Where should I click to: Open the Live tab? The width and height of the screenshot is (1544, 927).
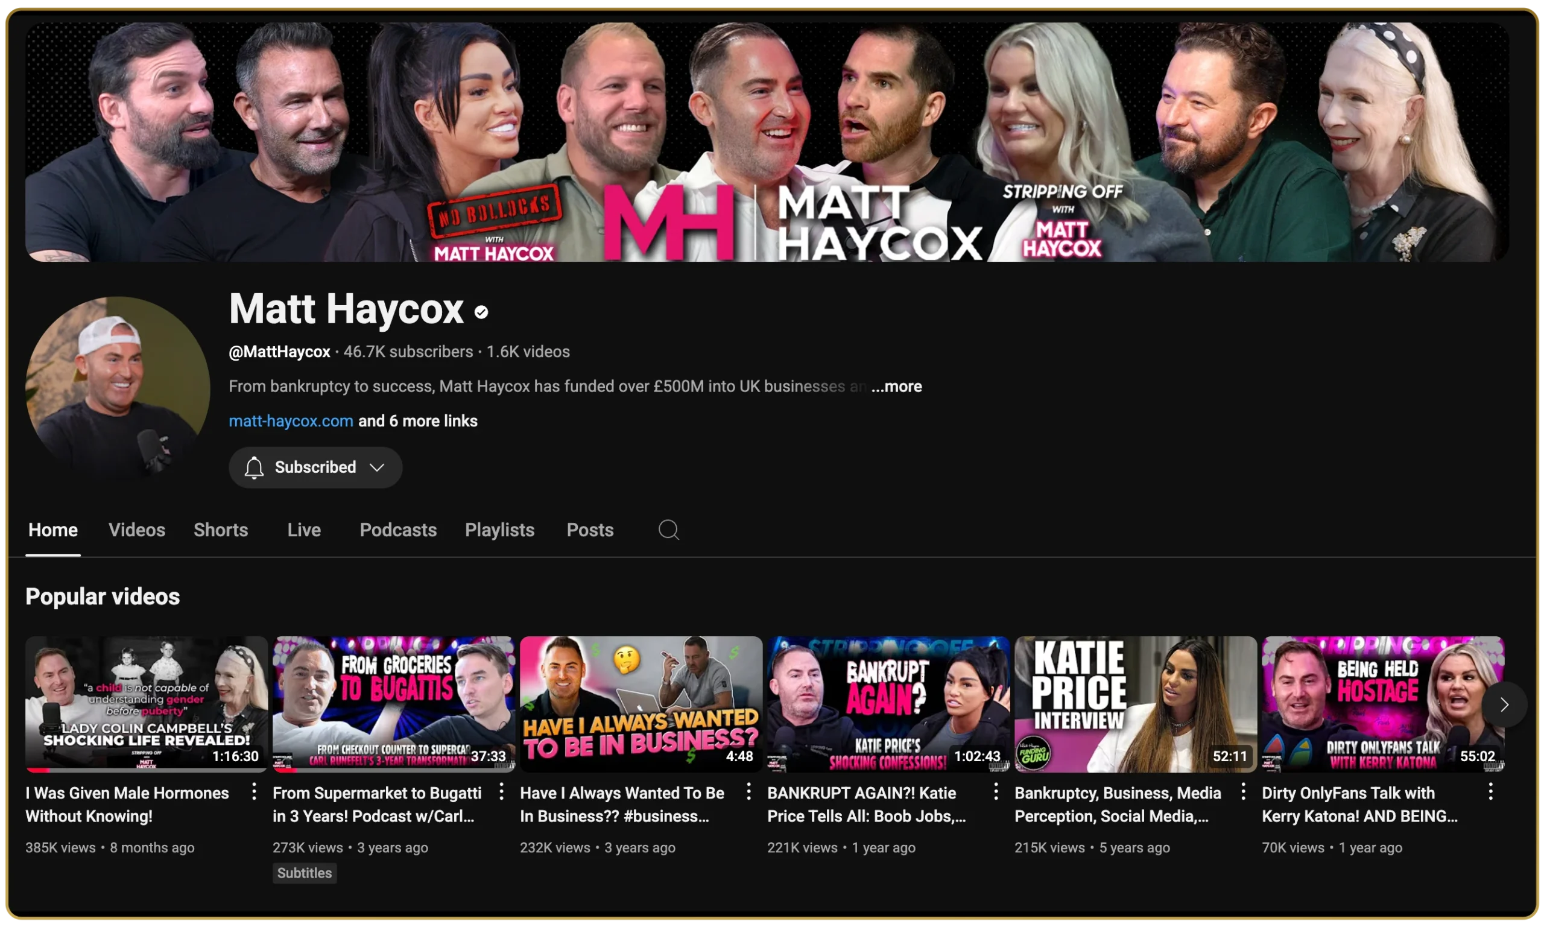pyautogui.click(x=303, y=530)
